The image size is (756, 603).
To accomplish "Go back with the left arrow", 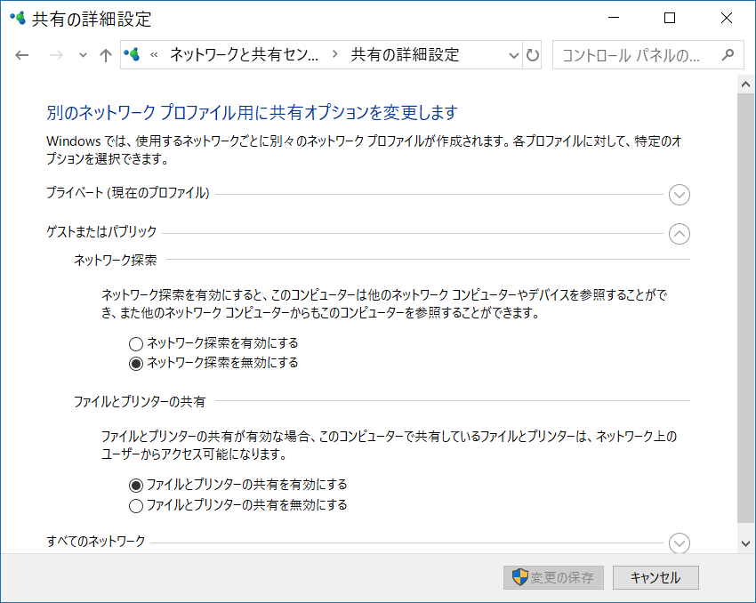I will point(21,55).
